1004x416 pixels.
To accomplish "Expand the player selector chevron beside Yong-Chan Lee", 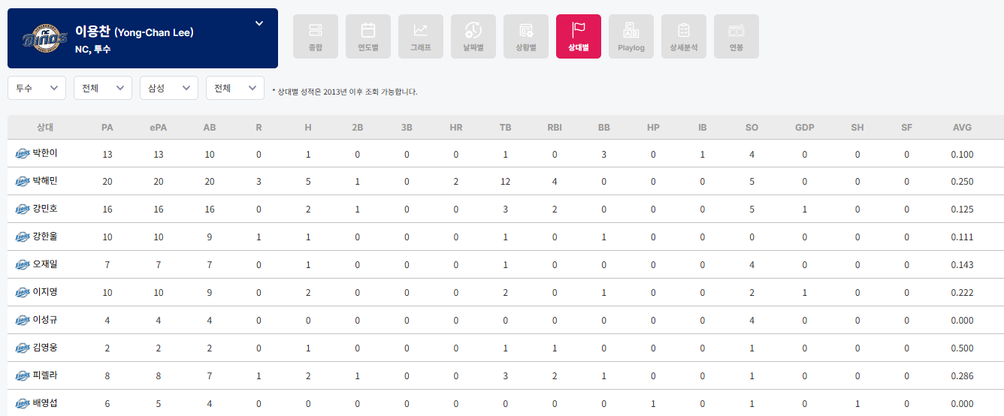I will [x=259, y=23].
